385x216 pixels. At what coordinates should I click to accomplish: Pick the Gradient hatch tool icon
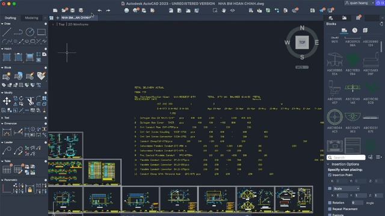click(29, 57)
